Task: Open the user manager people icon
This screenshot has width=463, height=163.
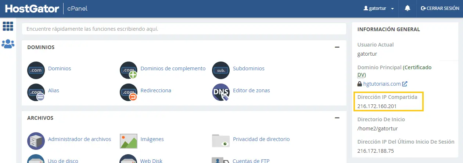Action: click(x=8, y=44)
